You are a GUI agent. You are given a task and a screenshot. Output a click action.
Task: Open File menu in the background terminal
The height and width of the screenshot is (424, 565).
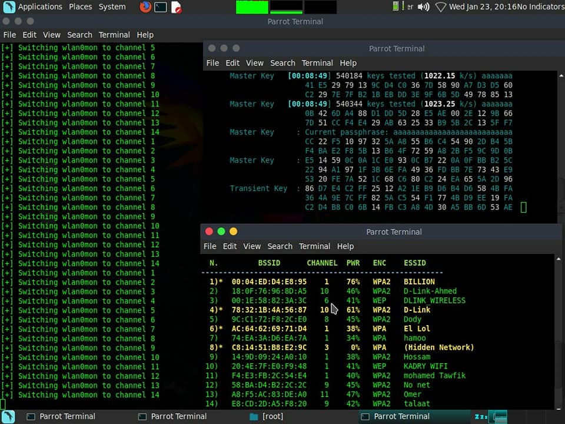click(10, 35)
